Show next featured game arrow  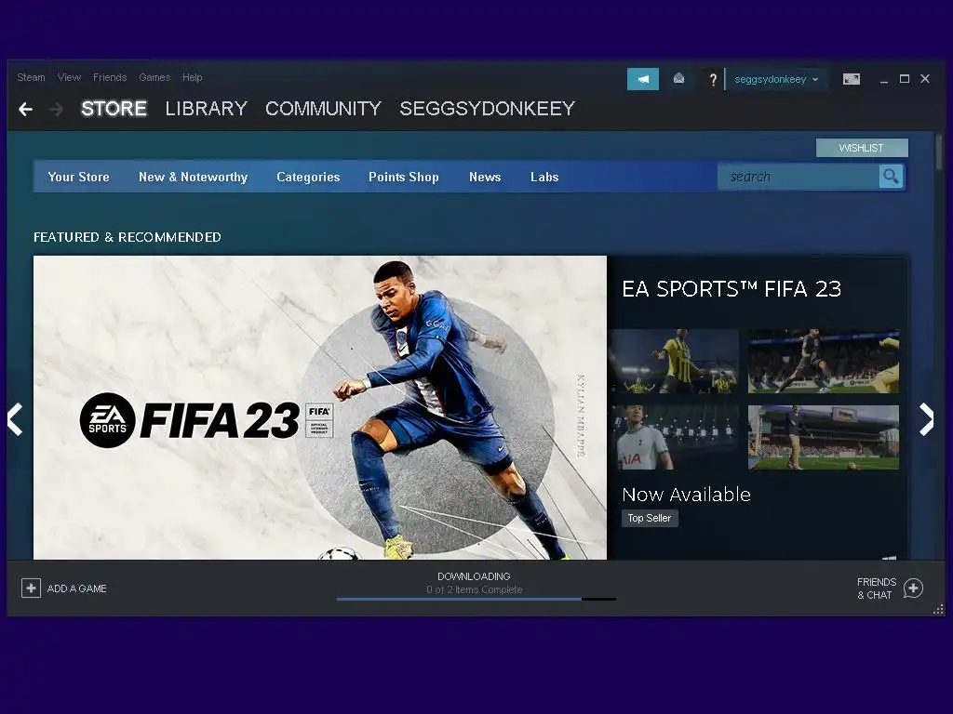[926, 419]
